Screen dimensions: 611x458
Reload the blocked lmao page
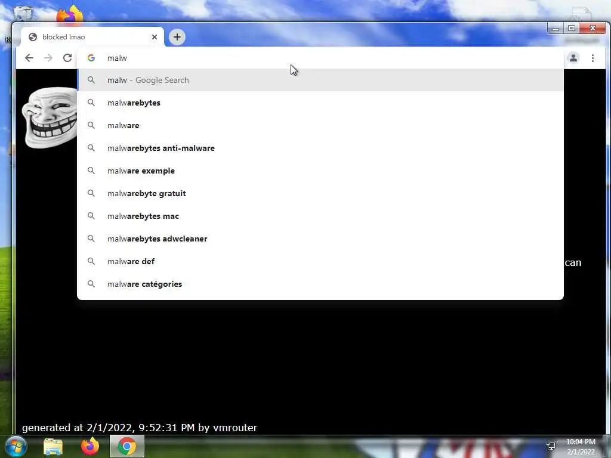click(67, 58)
